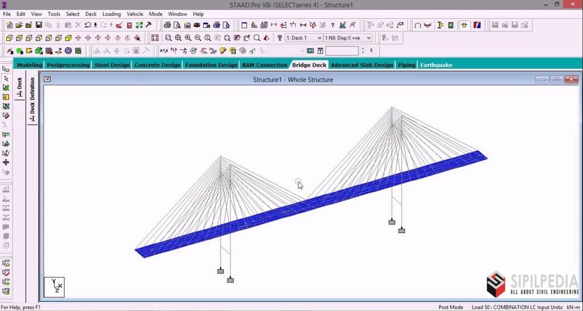The height and width of the screenshot is (311, 583).
Task: Switch to the Steel Design tab
Action: click(112, 65)
